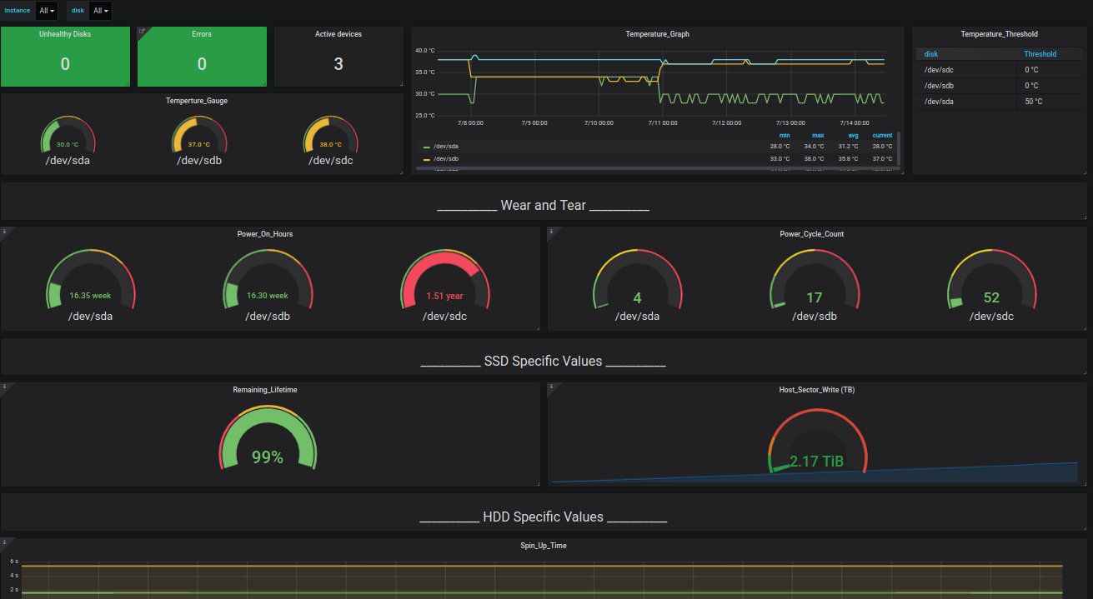
Task: Click the Errors panel value 0
Action: coord(202,64)
